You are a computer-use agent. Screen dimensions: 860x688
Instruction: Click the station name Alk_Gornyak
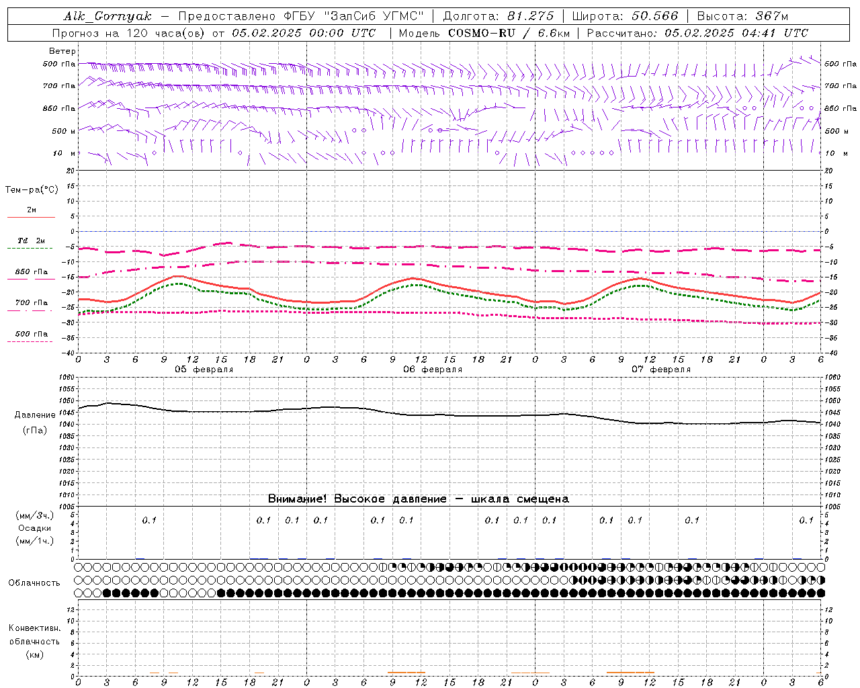pos(107,16)
